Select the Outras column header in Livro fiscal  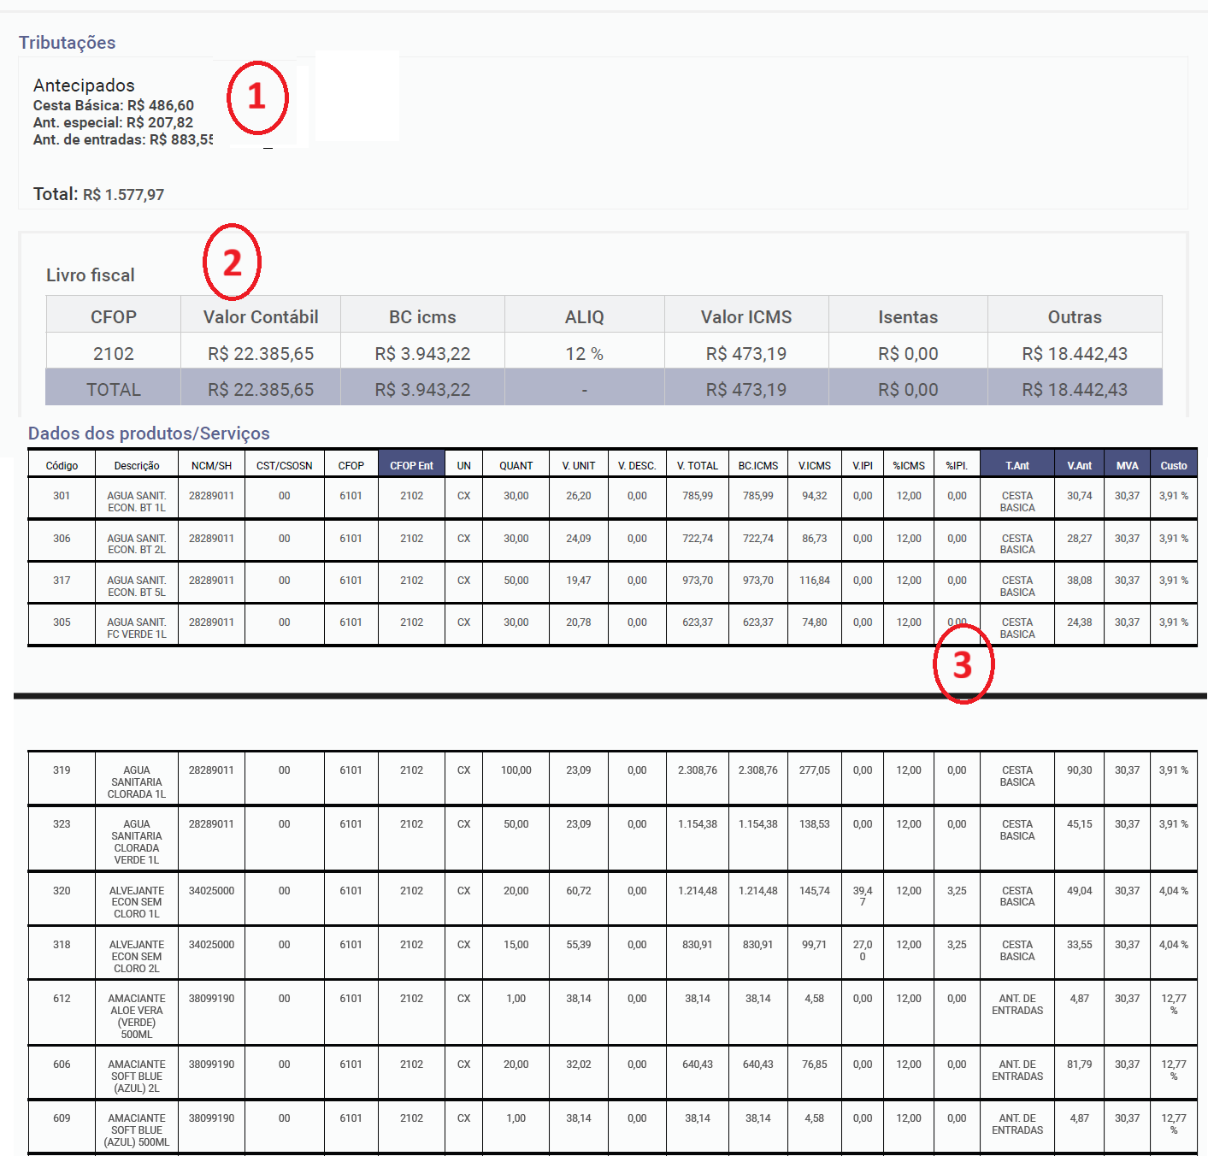tap(1075, 317)
